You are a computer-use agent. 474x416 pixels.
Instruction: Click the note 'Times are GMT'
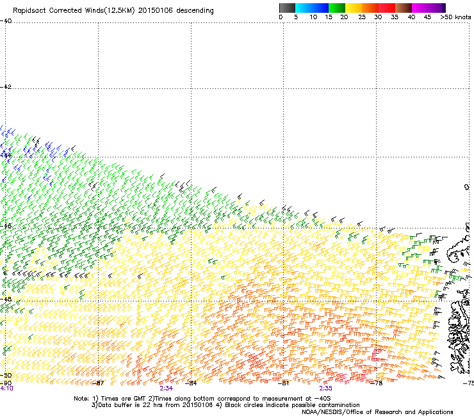pos(124,399)
